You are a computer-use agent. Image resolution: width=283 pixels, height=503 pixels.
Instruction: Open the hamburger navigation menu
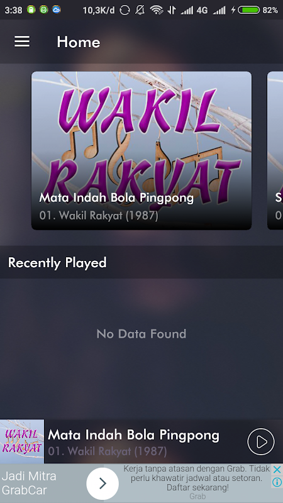pos(22,41)
